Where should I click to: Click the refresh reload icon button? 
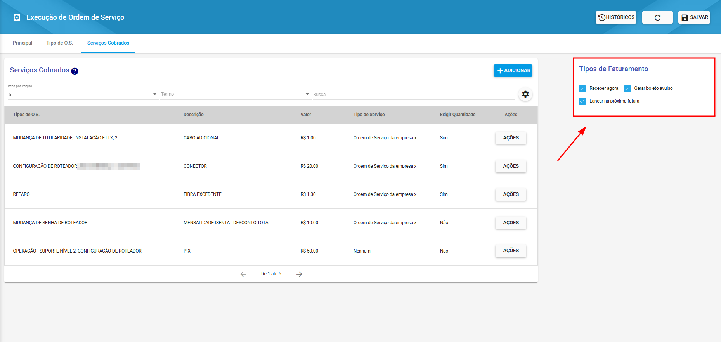pos(657,17)
